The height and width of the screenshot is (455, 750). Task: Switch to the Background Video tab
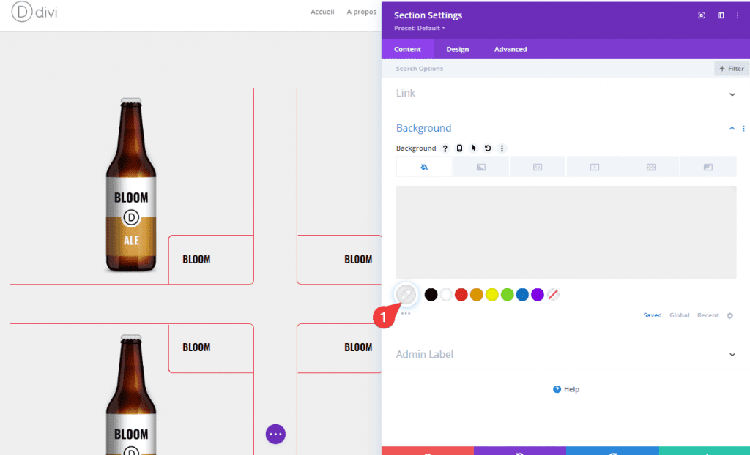point(595,167)
